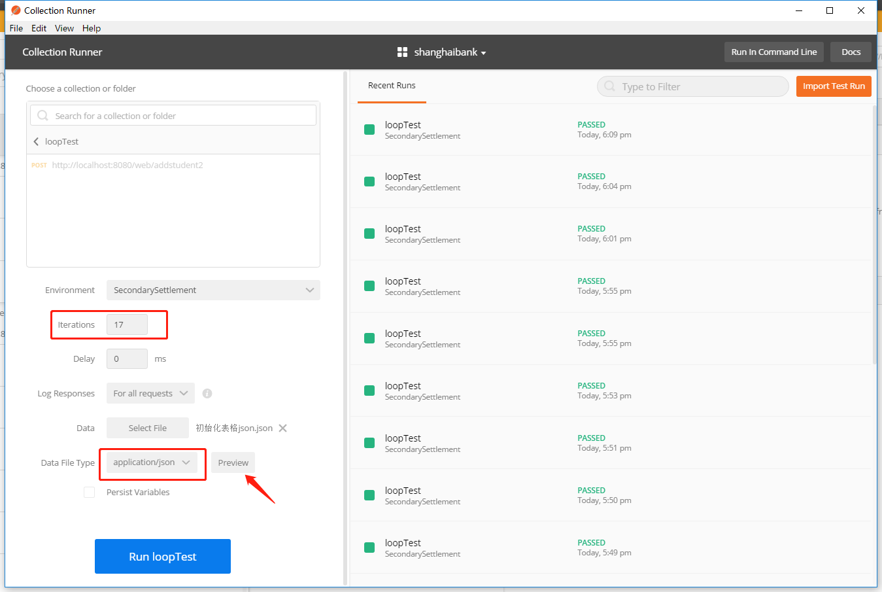Enable the Persist Variables checkbox
The width and height of the screenshot is (882, 592).
[89, 492]
